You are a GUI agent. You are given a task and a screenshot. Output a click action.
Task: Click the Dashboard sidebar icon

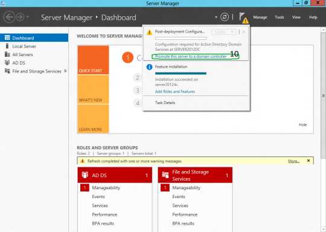pyautogui.click(x=7, y=37)
